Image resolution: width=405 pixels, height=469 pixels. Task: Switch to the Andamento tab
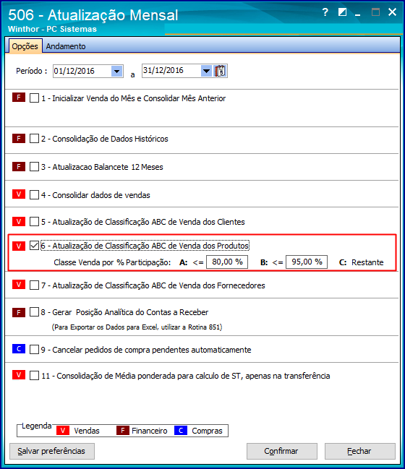(66, 46)
